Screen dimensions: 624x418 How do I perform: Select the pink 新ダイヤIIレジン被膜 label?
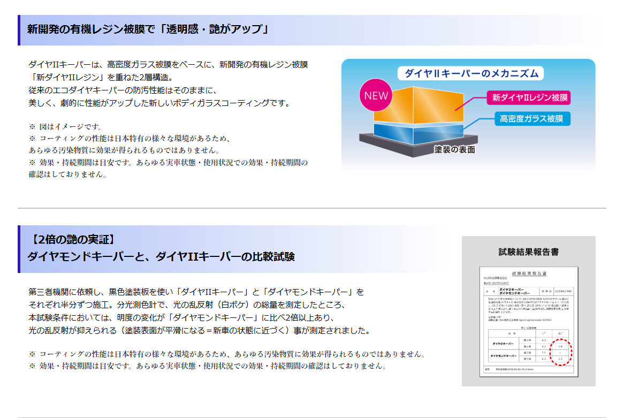[529, 97]
